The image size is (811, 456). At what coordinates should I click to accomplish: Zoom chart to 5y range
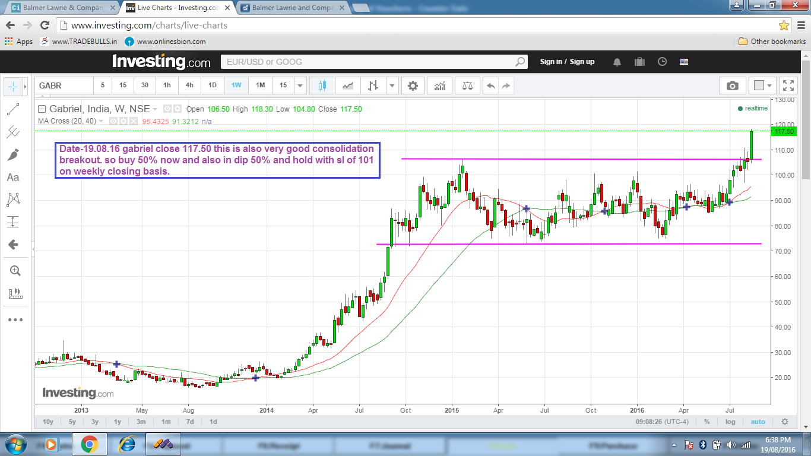pyautogui.click(x=72, y=422)
